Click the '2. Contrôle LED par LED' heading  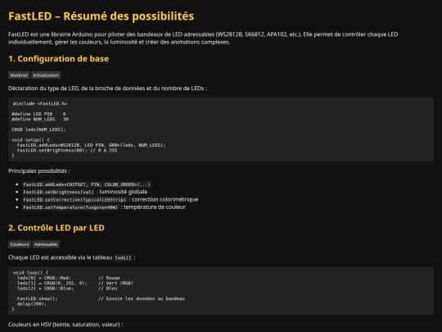coord(56,228)
